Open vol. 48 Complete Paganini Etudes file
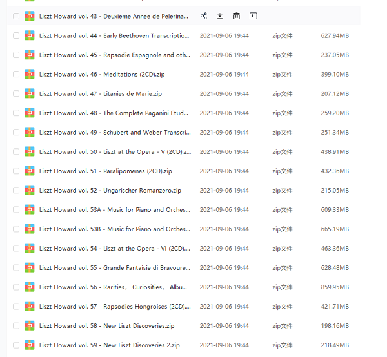The image size is (387, 357). coord(114,113)
